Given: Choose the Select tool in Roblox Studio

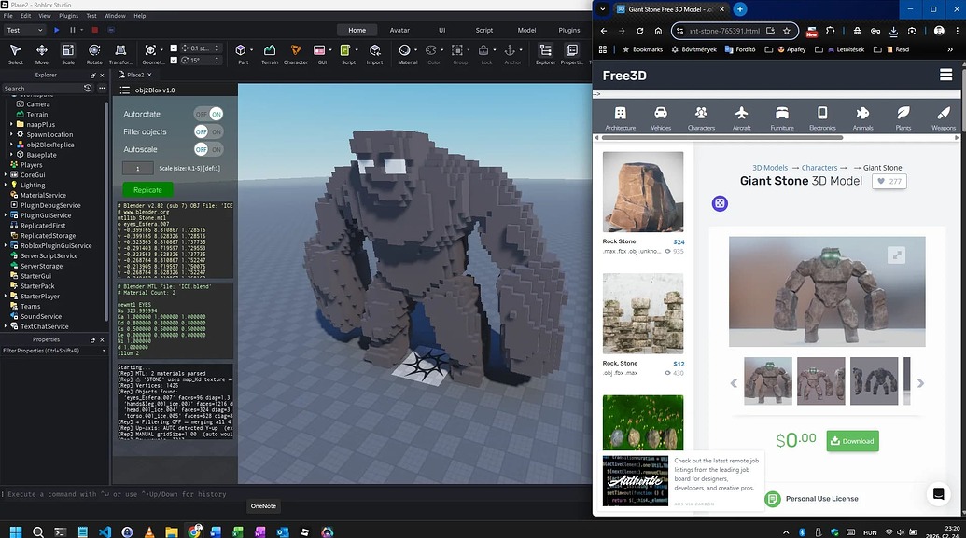Looking at the screenshot, I should coord(16,54).
